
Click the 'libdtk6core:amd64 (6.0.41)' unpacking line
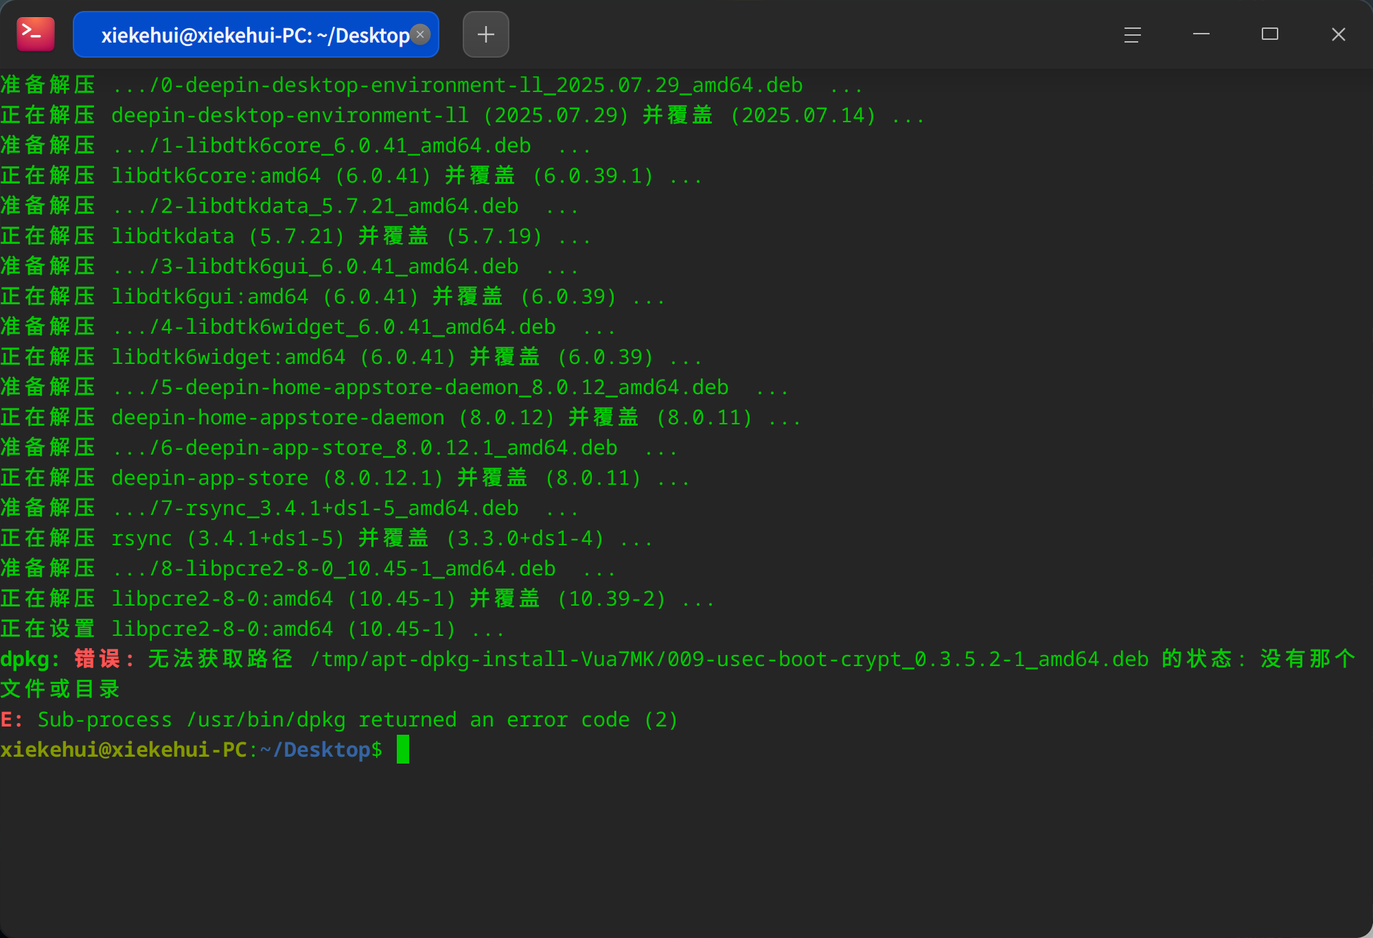click(351, 176)
